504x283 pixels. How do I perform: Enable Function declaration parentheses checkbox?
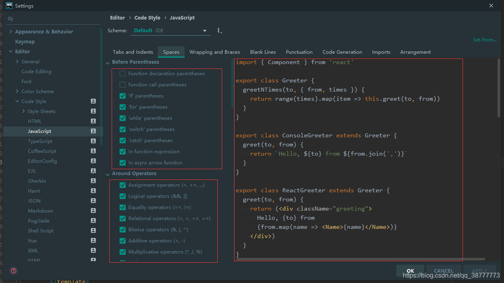pos(123,74)
